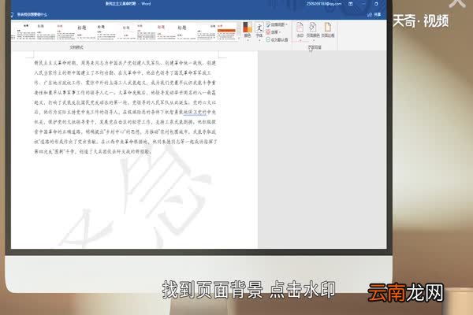Screen dimensions: 473x315
Task: Open the theme Fonts (字体) gallery
Action: (x=259, y=31)
